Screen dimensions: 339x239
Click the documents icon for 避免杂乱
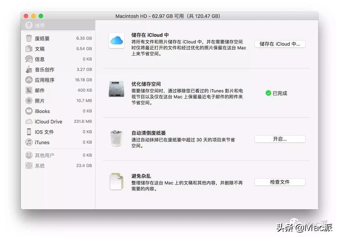point(117,181)
